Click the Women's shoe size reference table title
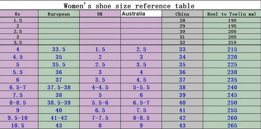 coord(129,6)
